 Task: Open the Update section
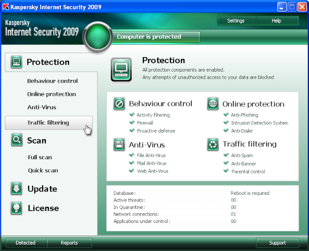point(42,189)
